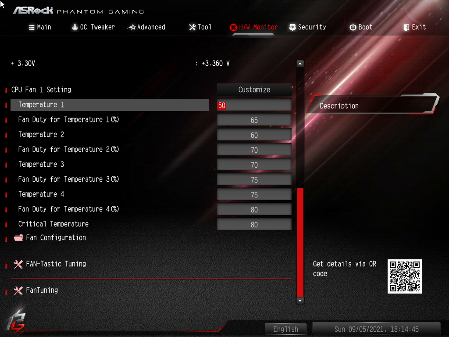Click the Boot power icon
This screenshot has width=449, height=337.
pos(353,27)
